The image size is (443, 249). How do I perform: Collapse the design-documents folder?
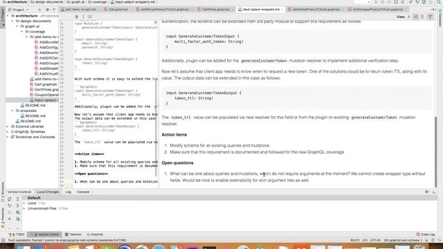(x=12, y=21)
